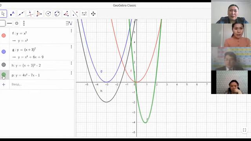Click the plus button beside input field

pos(4,85)
